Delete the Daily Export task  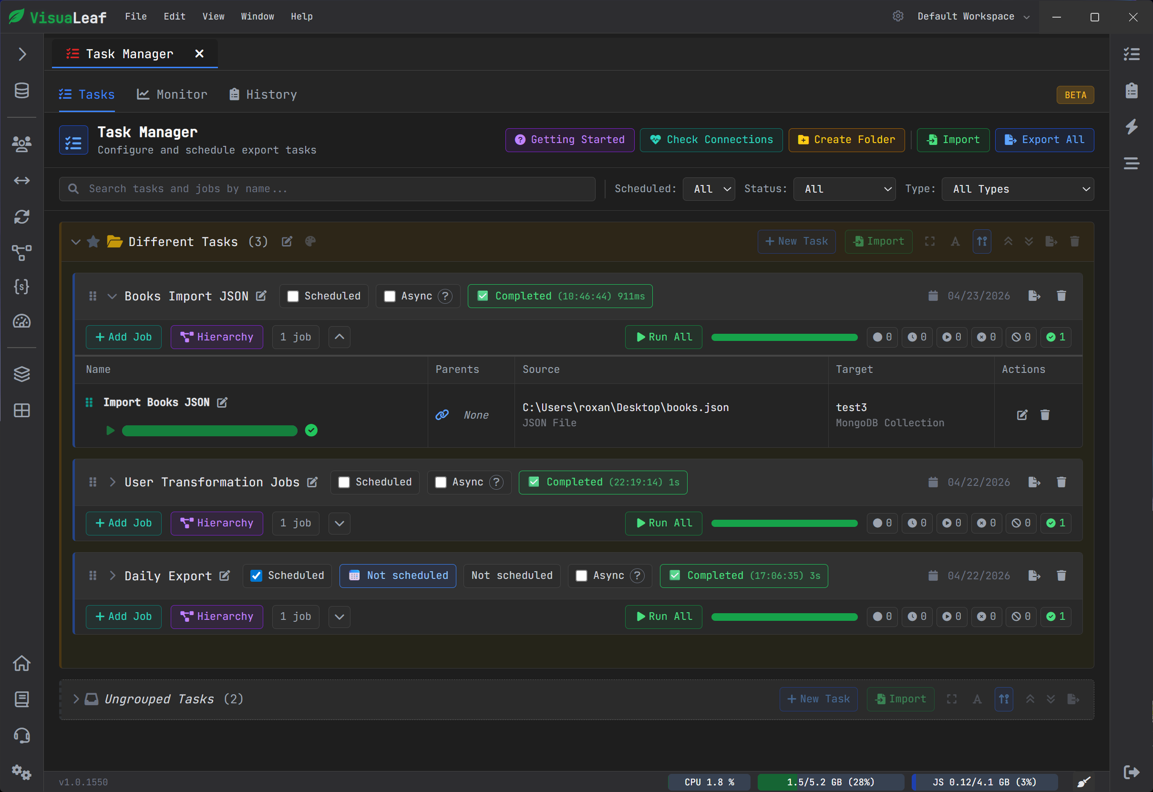(1061, 576)
